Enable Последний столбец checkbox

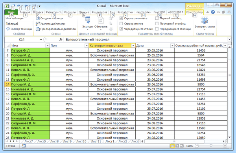[x=157, y=24]
